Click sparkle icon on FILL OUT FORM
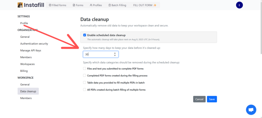Screen dimensions: 262x118 click(155, 5)
